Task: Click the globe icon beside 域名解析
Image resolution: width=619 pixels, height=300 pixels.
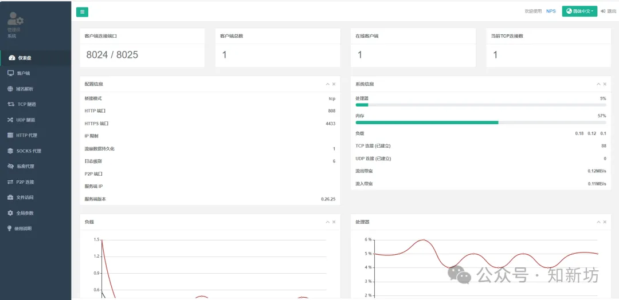Action: coord(10,89)
